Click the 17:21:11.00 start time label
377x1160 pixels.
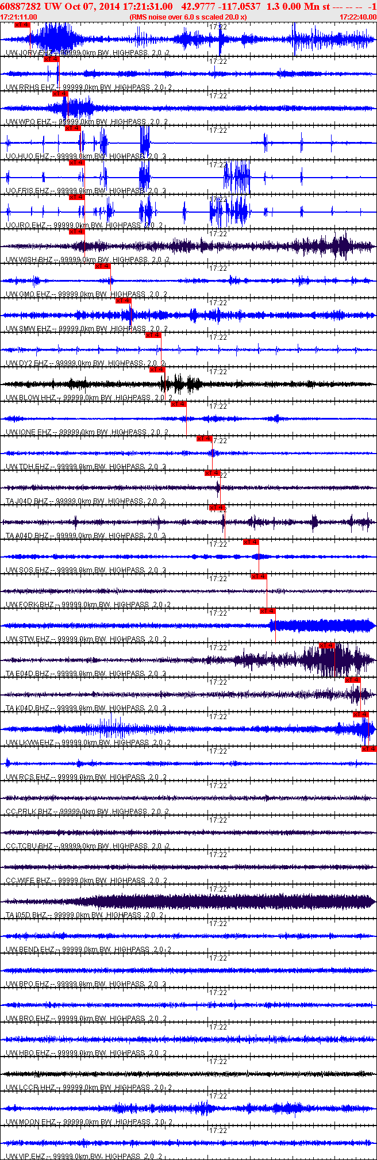point(19,17)
